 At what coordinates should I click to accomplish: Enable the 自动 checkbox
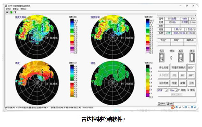pyautogui.click(x=191, y=67)
